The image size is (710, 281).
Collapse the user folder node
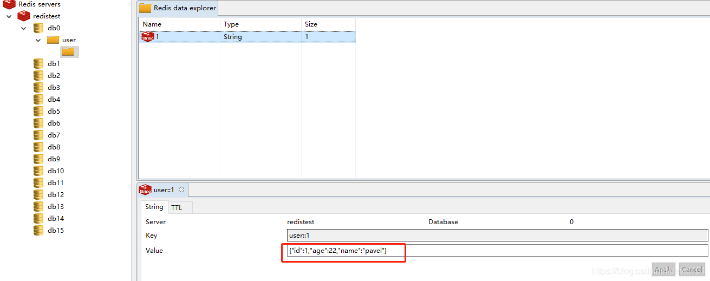38,40
